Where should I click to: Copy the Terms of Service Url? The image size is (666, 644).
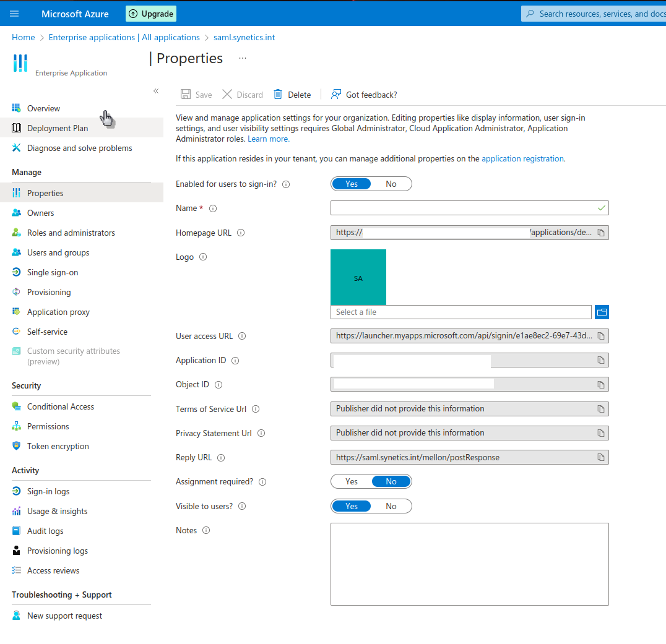pos(601,409)
